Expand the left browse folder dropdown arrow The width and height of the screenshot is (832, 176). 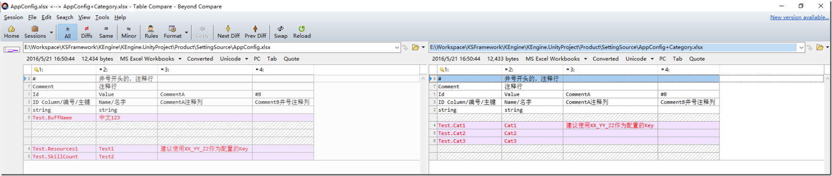(423, 47)
